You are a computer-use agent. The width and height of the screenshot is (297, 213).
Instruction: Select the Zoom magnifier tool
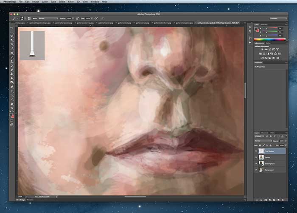12,108
